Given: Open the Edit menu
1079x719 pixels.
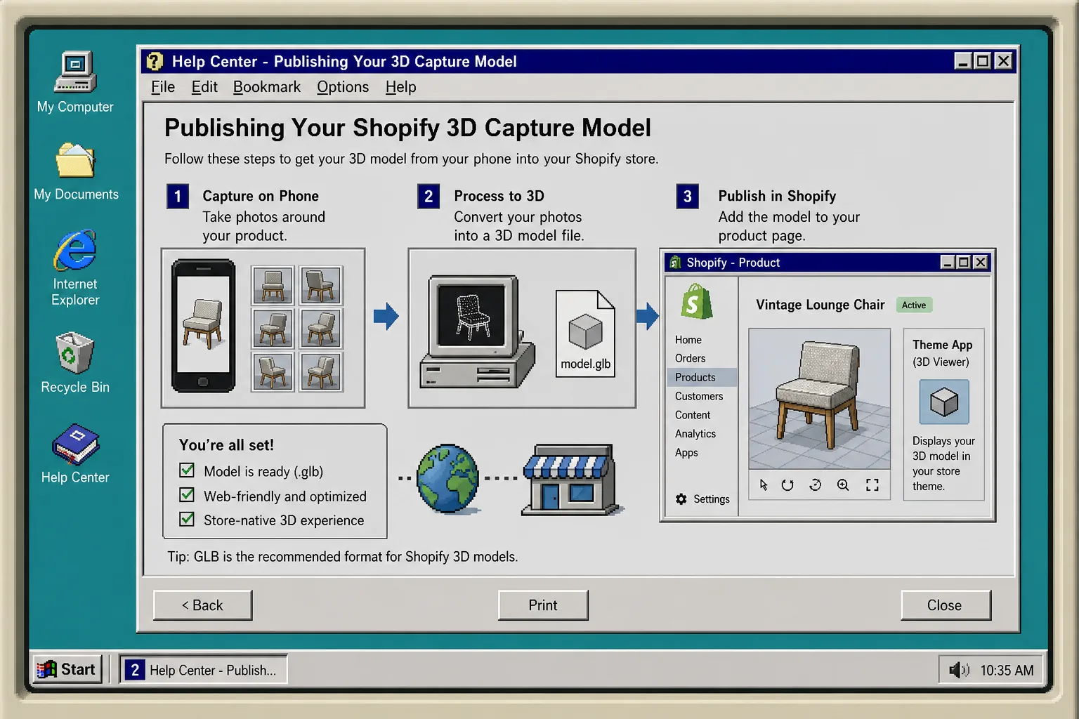Looking at the screenshot, I should coord(204,87).
